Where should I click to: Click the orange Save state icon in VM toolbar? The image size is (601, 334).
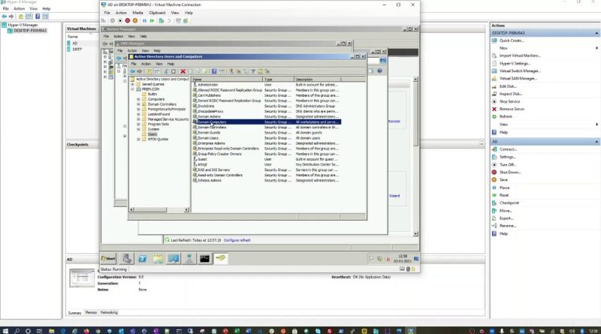(135, 21)
